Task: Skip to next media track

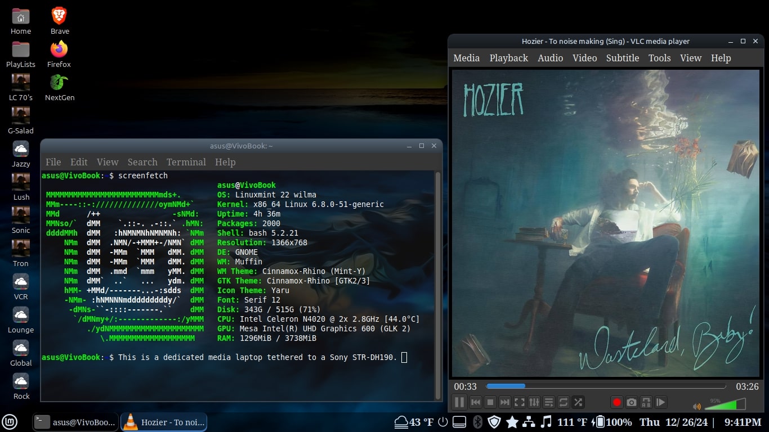Action: tap(505, 402)
